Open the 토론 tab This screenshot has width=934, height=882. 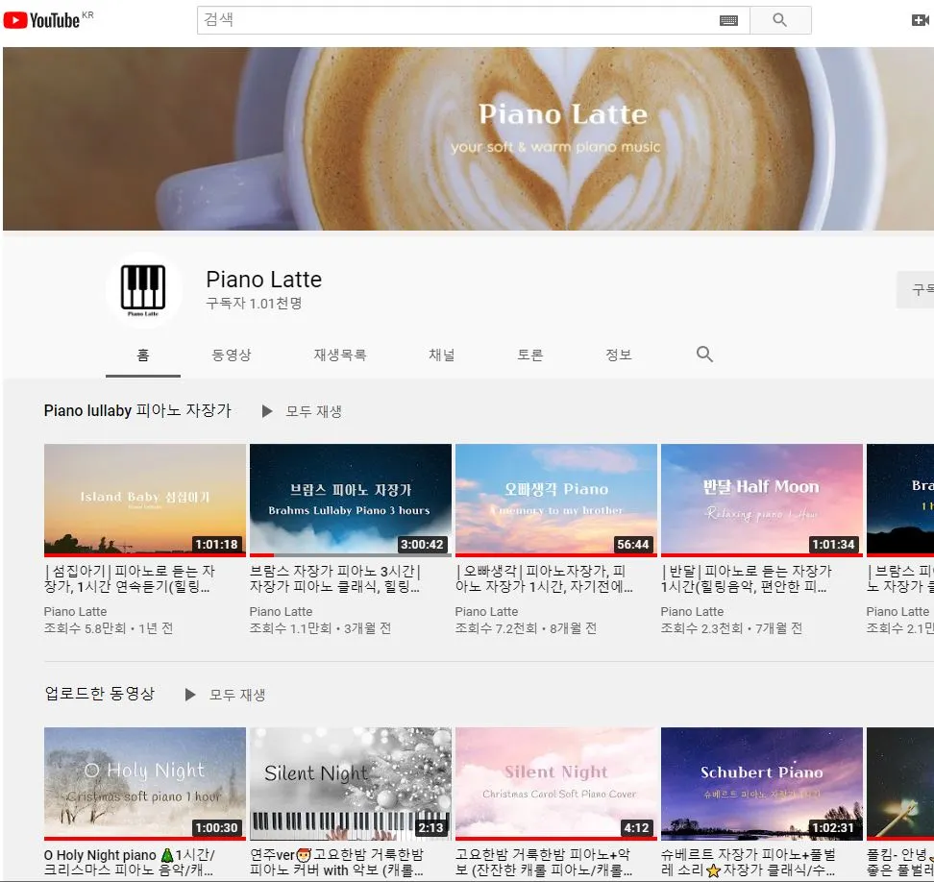click(528, 355)
